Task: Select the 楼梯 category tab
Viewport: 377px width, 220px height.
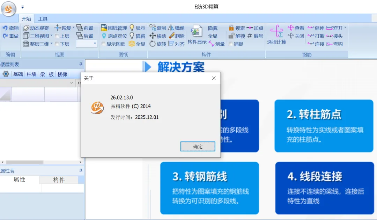Action: click(62, 74)
